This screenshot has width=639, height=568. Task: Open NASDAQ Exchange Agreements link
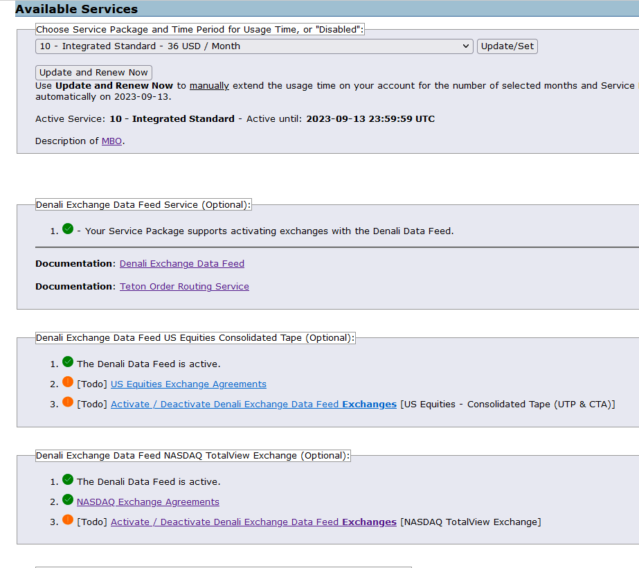pyautogui.click(x=148, y=502)
